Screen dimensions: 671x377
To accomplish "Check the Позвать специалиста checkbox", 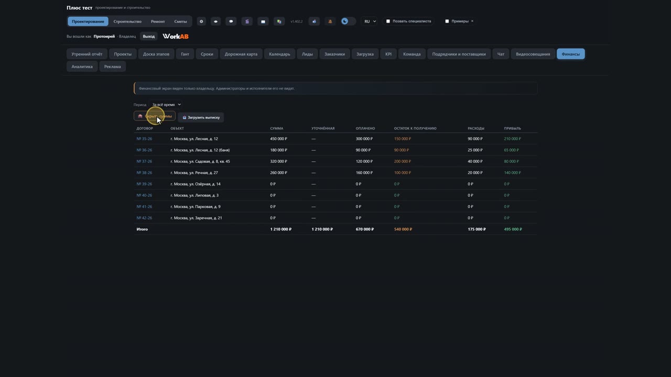I will (x=388, y=21).
